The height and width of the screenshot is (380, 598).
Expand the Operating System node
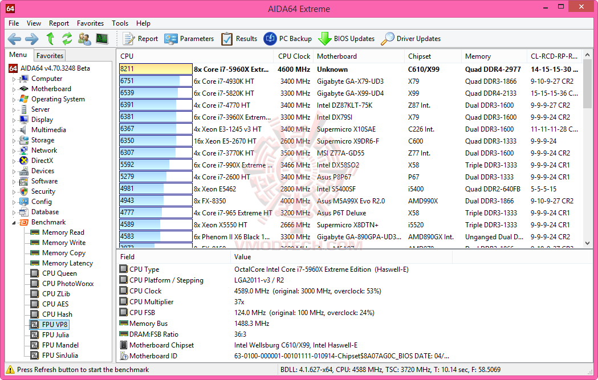[14, 100]
